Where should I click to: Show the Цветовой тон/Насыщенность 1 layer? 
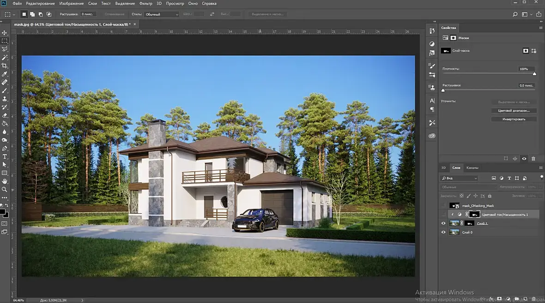(443, 214)
